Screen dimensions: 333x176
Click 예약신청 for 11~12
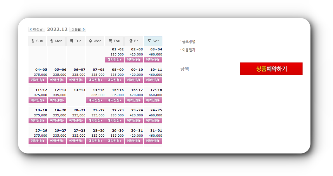coord(38,100)
